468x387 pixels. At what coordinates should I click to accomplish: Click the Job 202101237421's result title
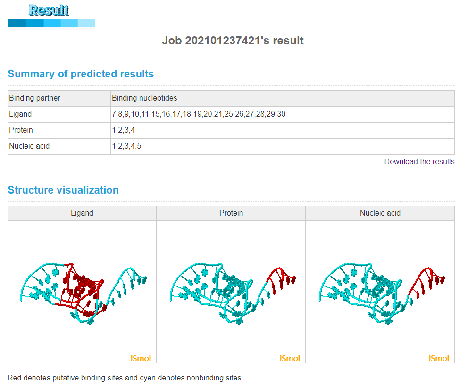point(233,41)
